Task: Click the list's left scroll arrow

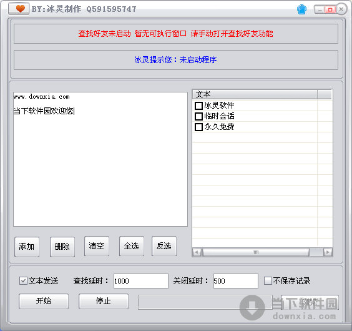Action: coord(197,252)
